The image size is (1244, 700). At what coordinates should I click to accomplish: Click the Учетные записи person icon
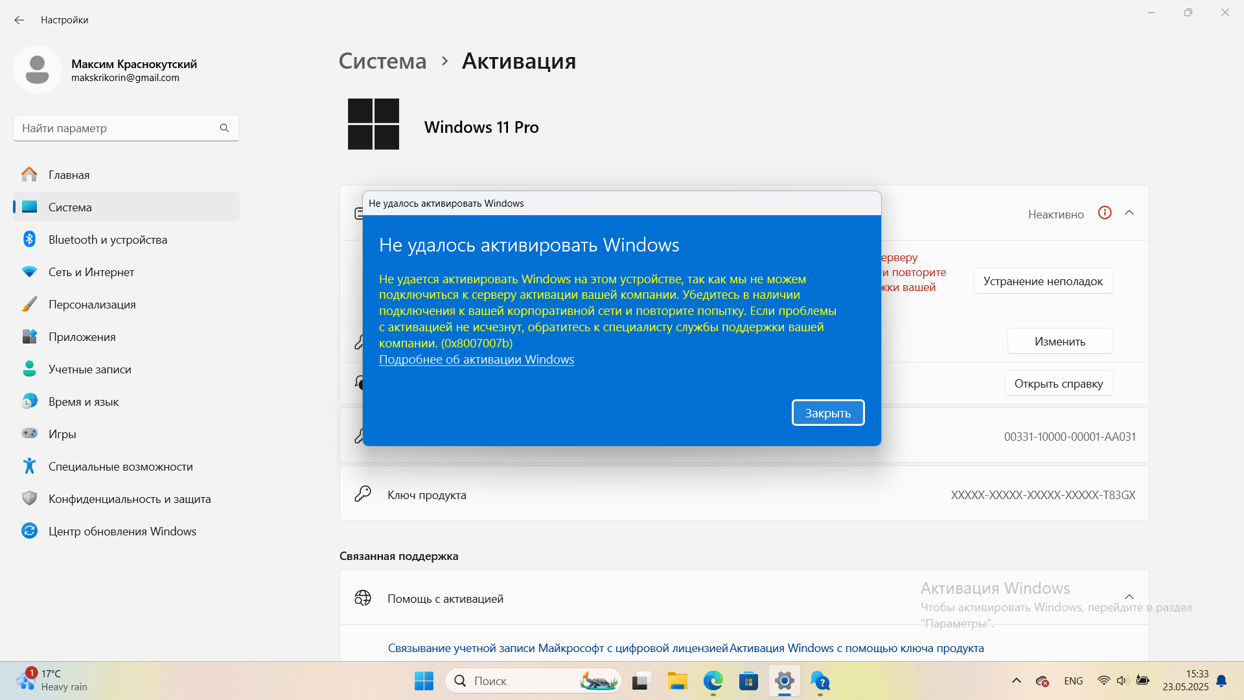click(30, 369)
